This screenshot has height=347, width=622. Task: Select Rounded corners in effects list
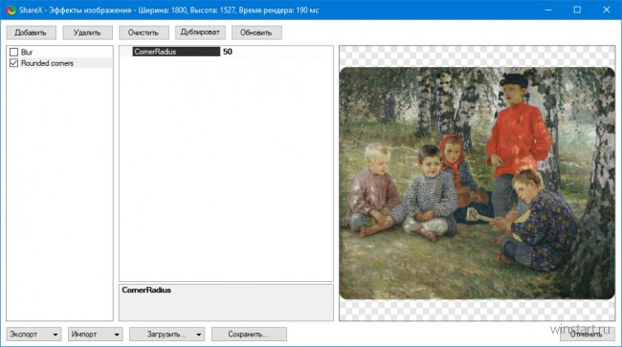[x=47, y=63]
